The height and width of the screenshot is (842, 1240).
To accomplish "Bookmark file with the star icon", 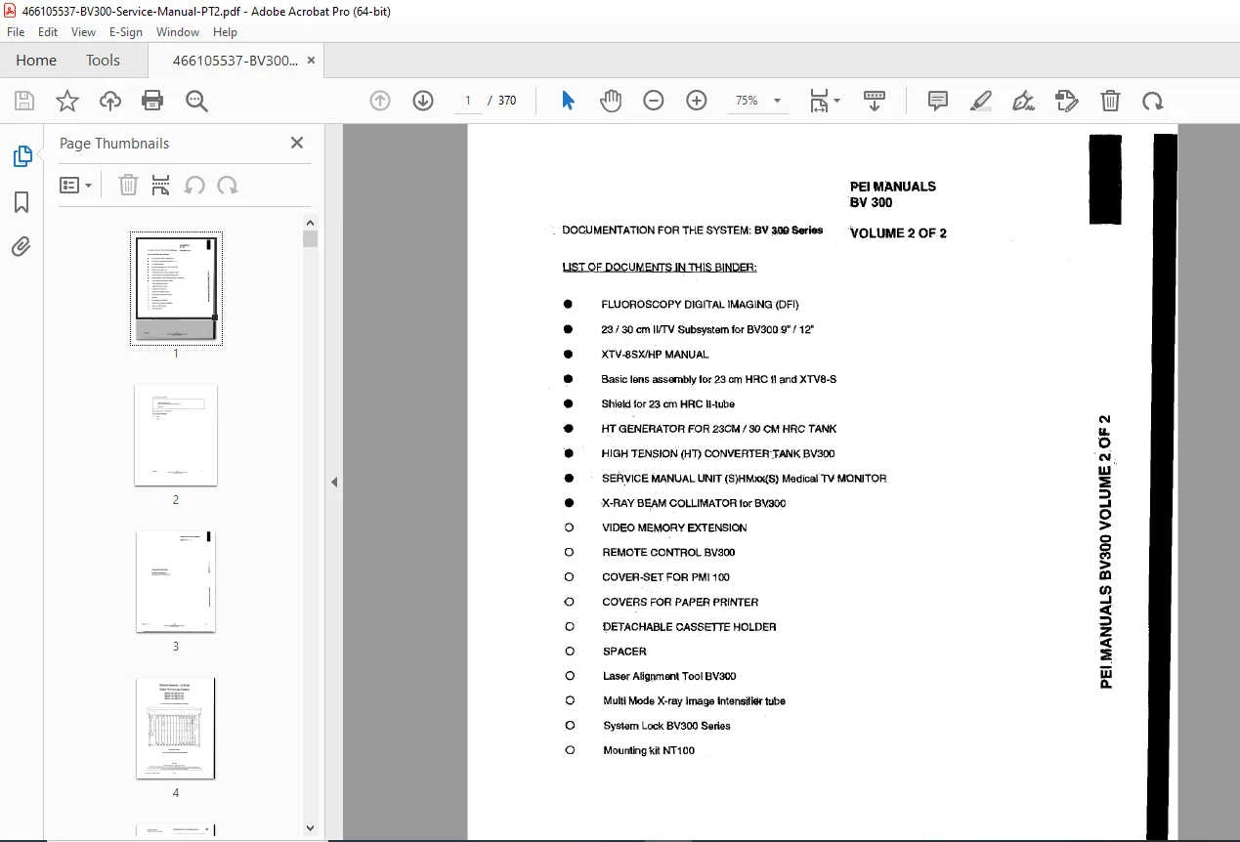I will click(x=67, y=101).
